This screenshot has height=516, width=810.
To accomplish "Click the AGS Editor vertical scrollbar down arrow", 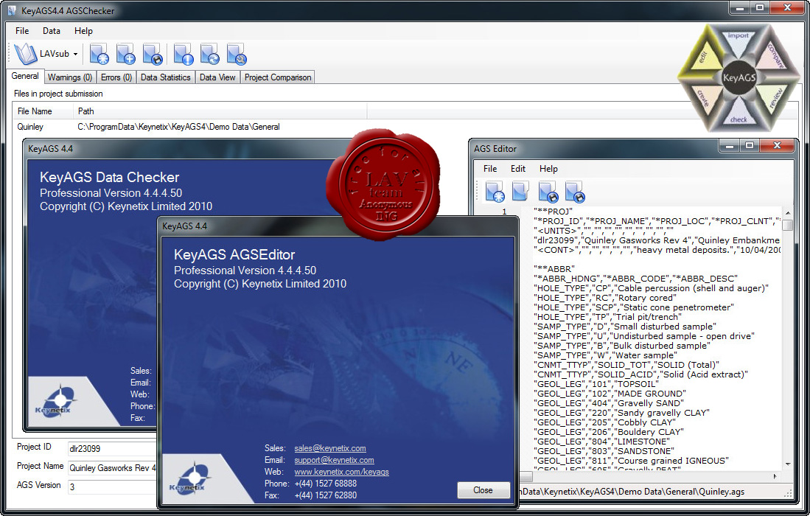I will pyautogui.click(x=787, y=464).
